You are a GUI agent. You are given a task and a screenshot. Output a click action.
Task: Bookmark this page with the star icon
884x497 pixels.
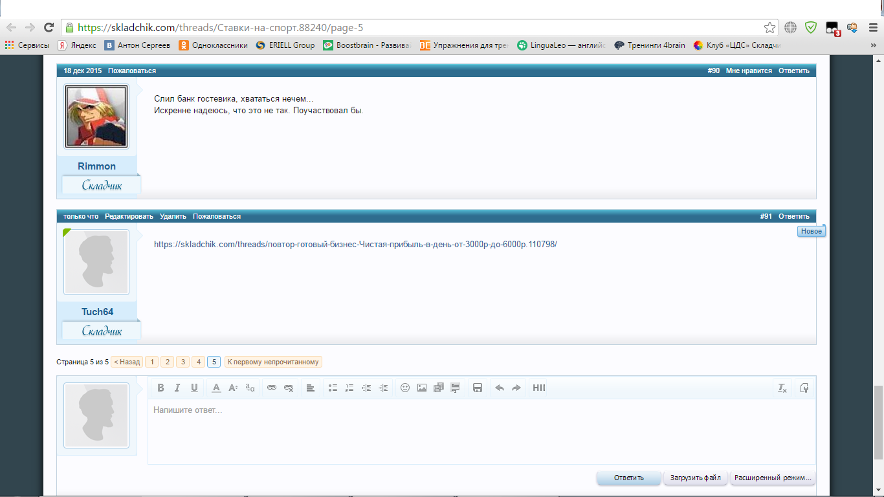pyautogui.click(x=769, y=28)
